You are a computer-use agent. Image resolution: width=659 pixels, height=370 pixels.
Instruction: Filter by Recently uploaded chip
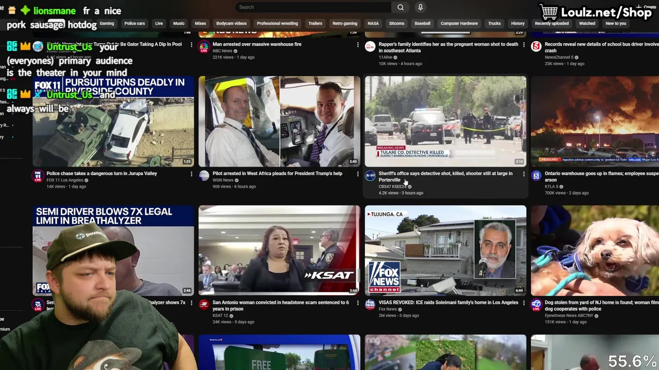tap(551, 23)
